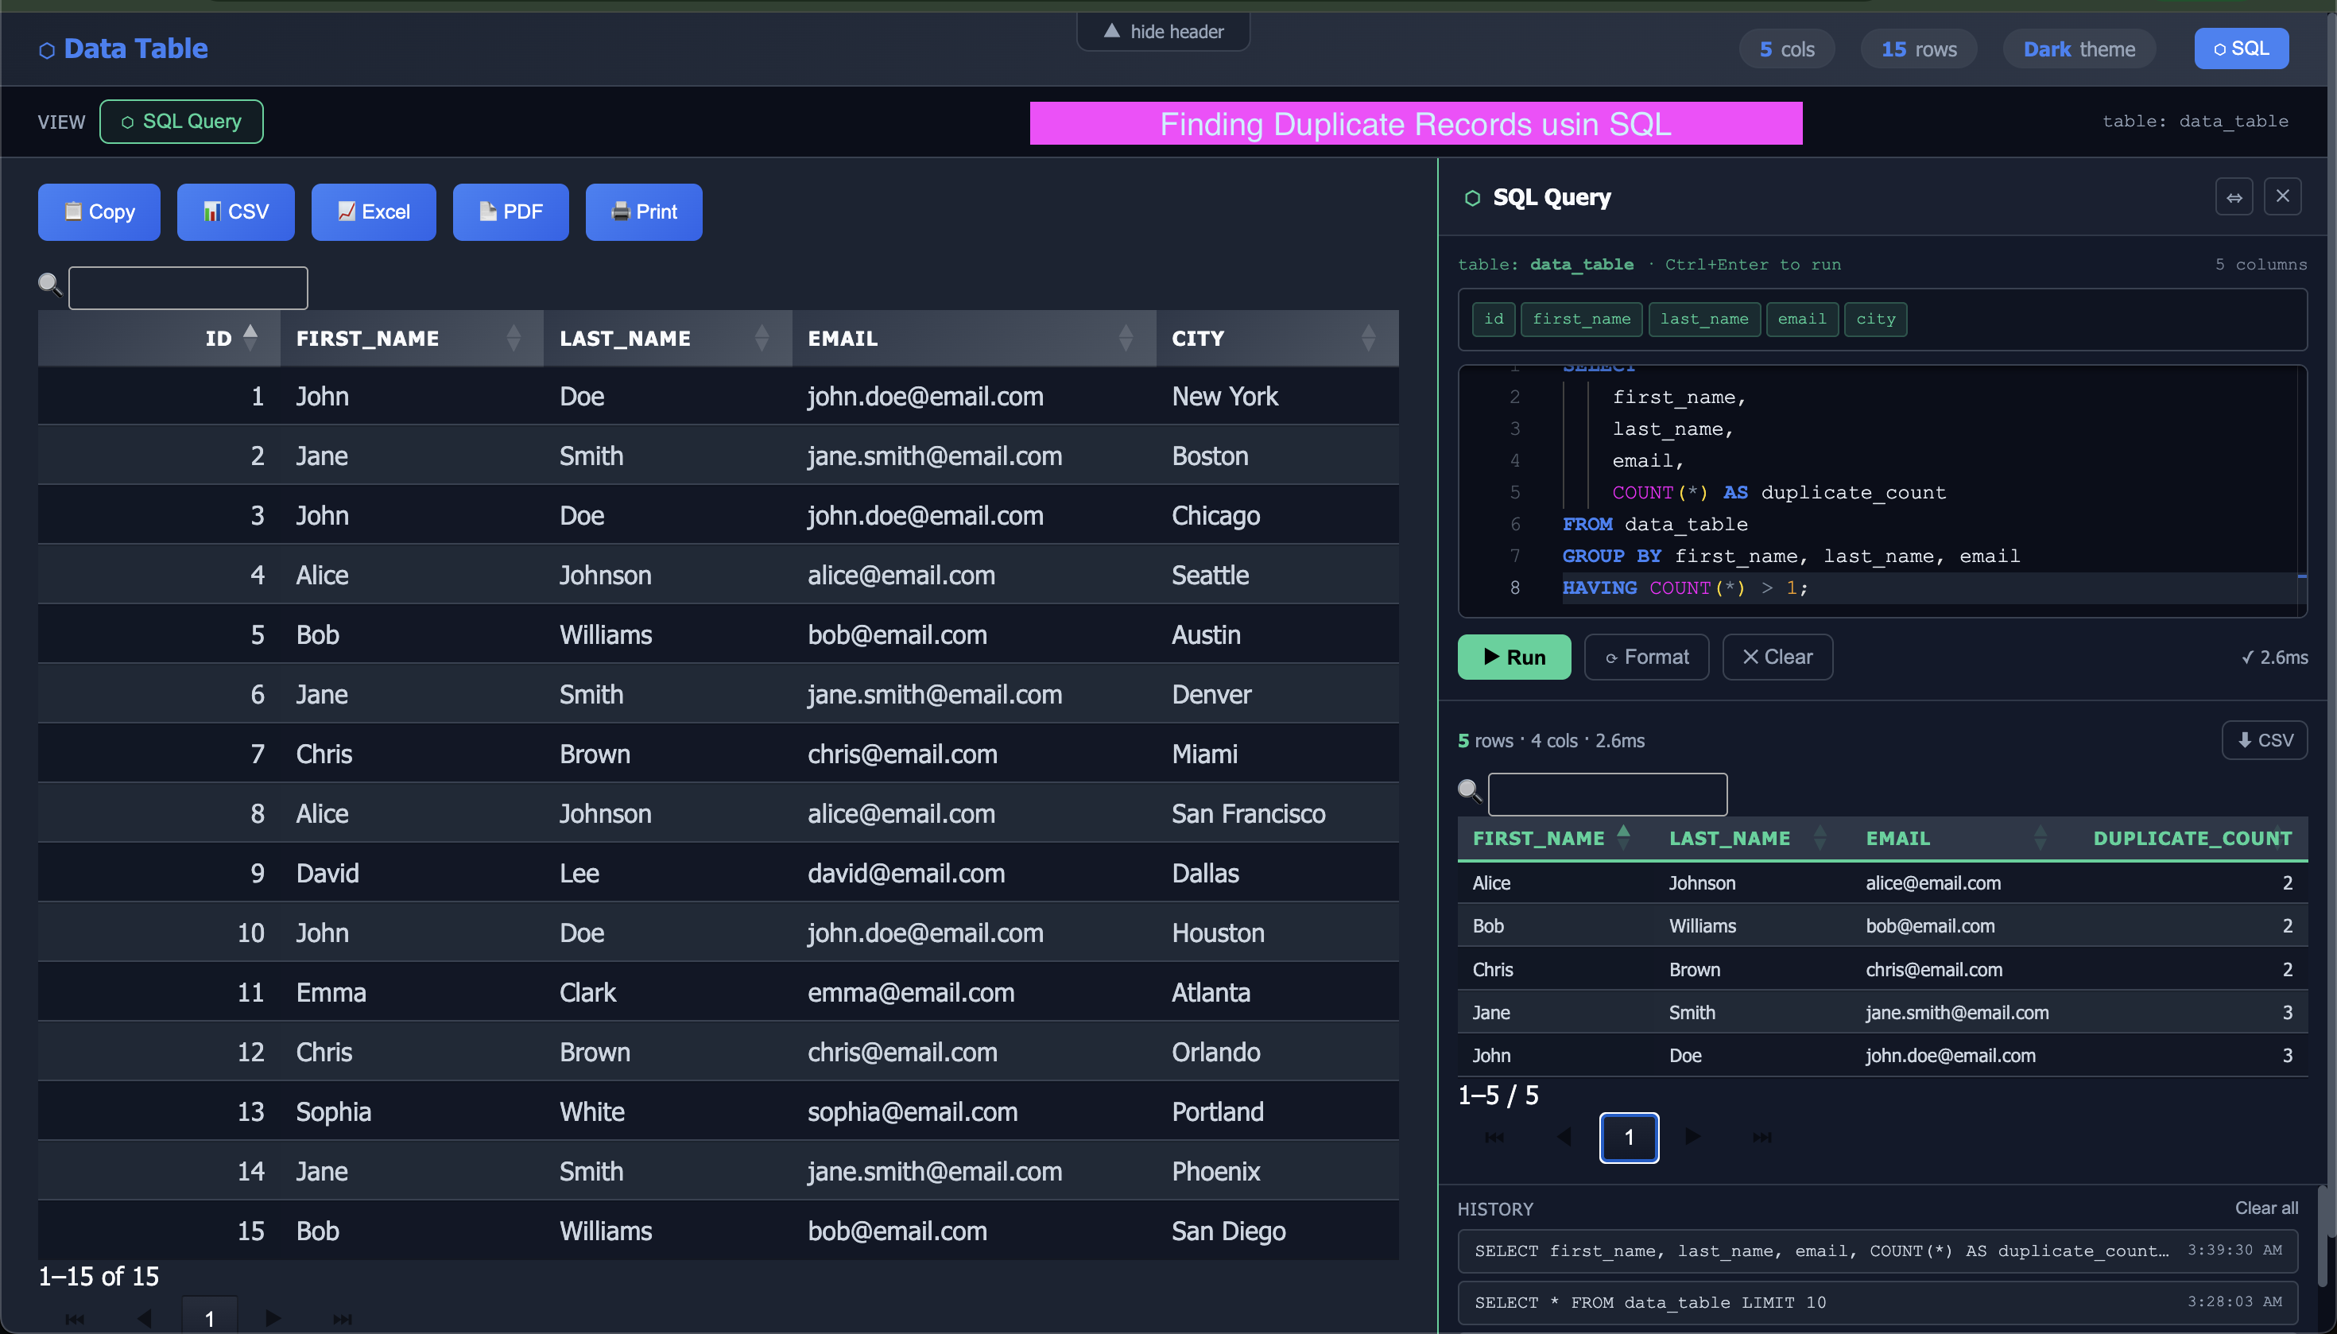Clear the SQL editor
Screen dimensions: 2337x1334
point(1777,657)
